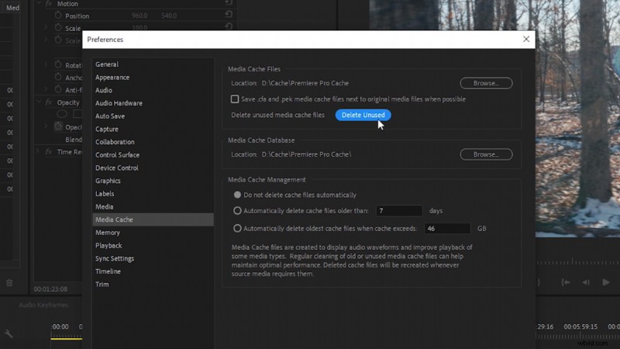
Task: Click the 00:01:23:08 timecode in Effect Controls
Action: point(50,289)
